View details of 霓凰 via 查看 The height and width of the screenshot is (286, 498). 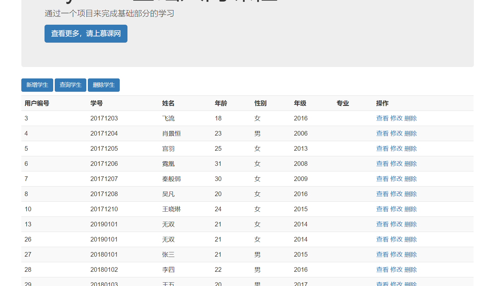[x=382, y=164]
